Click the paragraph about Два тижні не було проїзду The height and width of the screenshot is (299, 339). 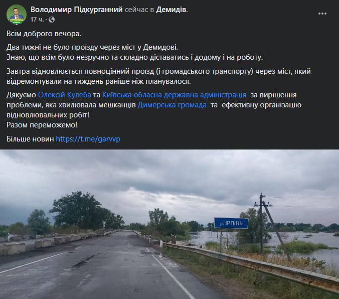point(134,52)
